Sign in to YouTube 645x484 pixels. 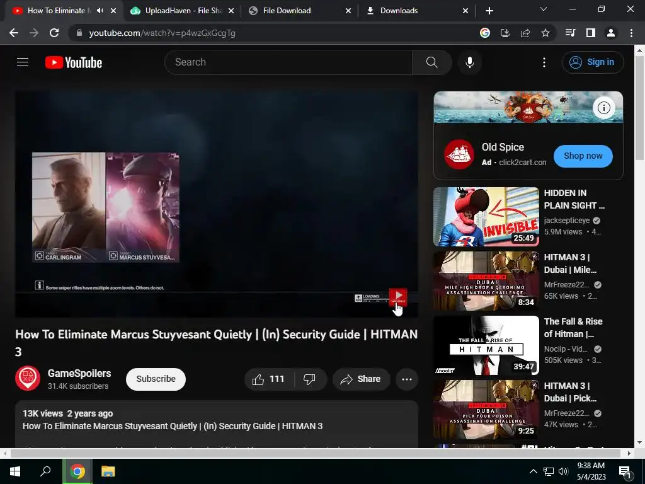click(592, 62)
